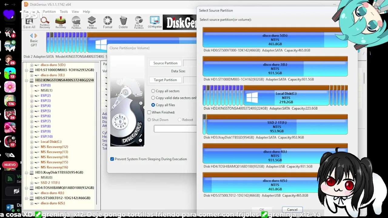Open the Partition menu
Viewport: 388px width, 218px height.
tap(49, 12)
